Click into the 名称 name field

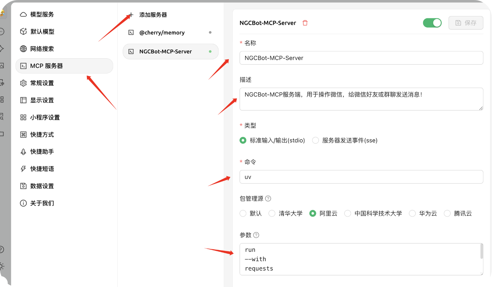point(361,58)
